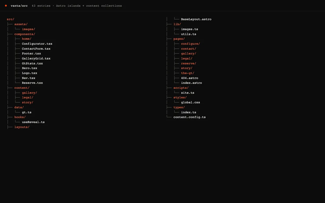Image resolution: width=325 pixels, height=203 pixels.
Task: Click GalleryGrid.tsx
Action: click(x=36, y=58)
